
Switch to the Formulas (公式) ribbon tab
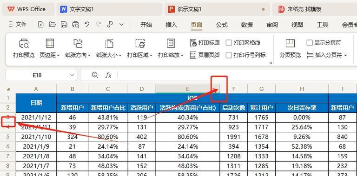pyautogui.click(x=222, y=25)
